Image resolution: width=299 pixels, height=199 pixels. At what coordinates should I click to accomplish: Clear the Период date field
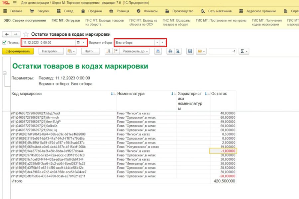pyautogui.click(x=83, y=43)
